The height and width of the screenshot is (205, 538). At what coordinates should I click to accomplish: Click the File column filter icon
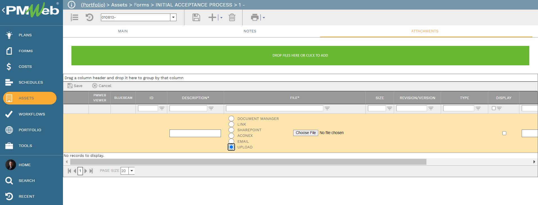327,108
